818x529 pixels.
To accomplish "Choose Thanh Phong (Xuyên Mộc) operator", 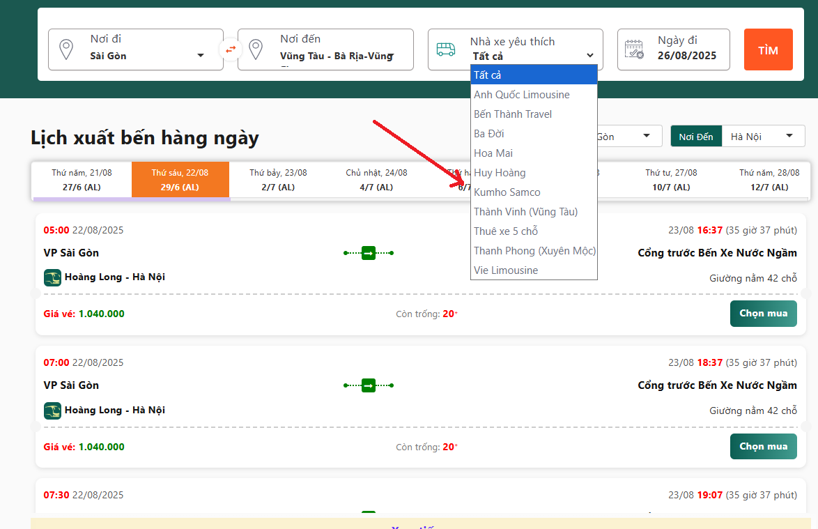I will pos(534,251).
